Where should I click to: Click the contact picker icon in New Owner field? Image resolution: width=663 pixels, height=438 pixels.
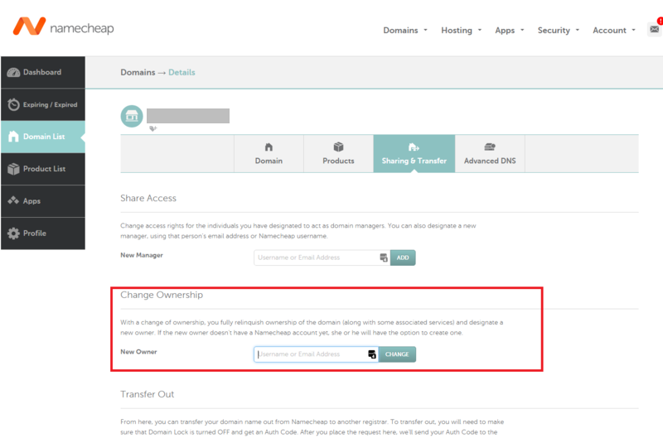372,354
